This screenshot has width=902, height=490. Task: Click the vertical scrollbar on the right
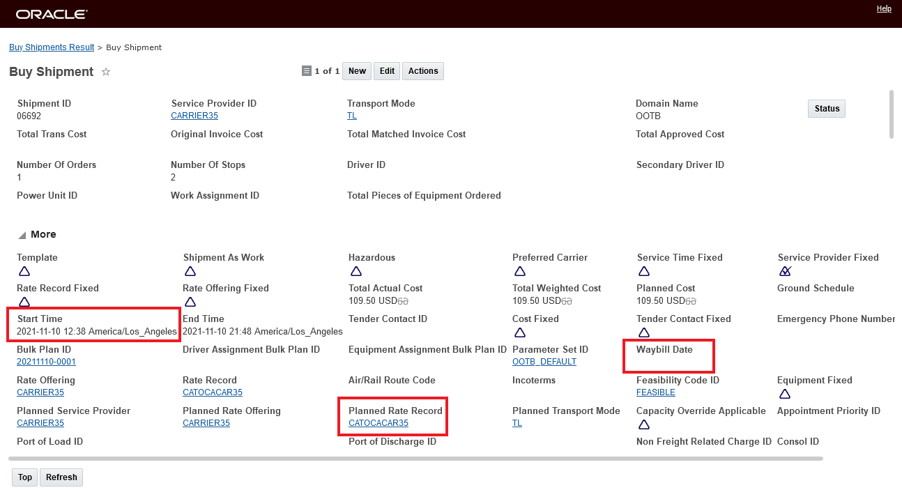[x=891, y=114]
